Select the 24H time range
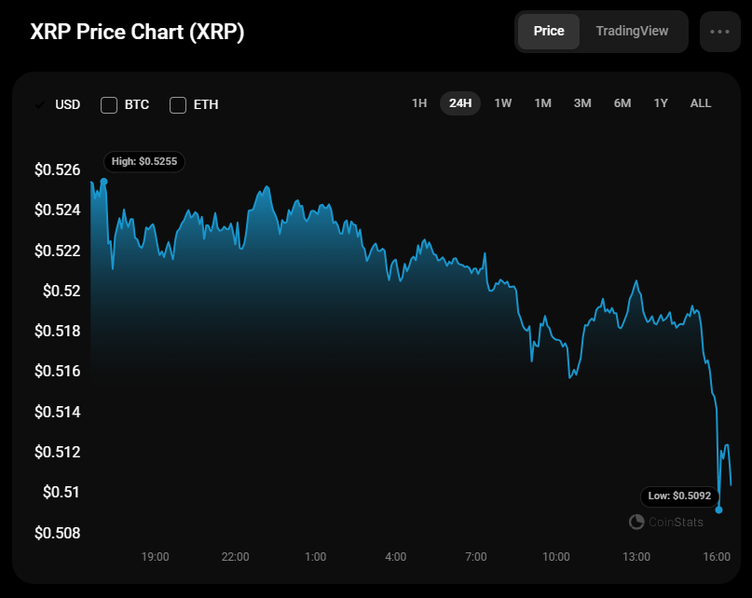This screenshot has width=752, height=598. click(460, 103)
